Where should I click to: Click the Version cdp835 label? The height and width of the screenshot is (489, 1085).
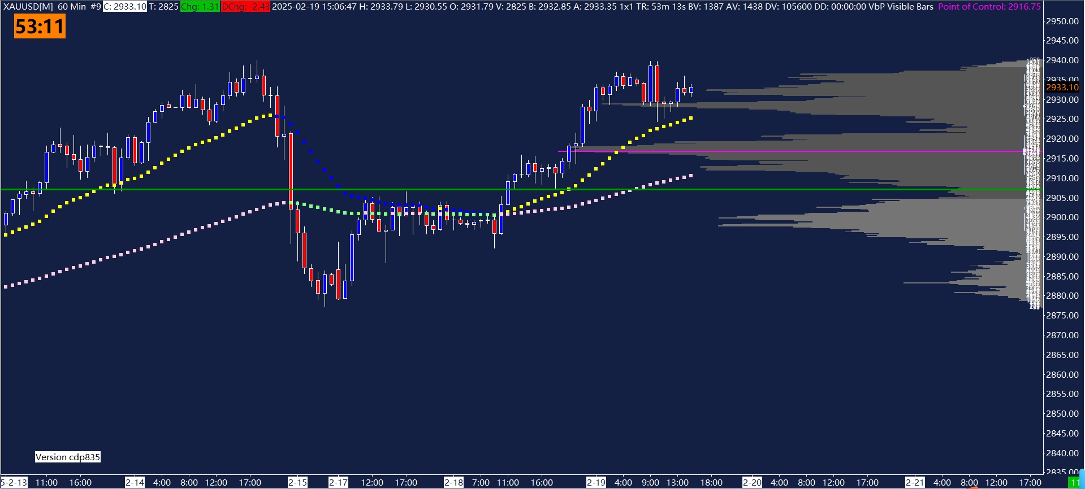[x=68, y=457]
